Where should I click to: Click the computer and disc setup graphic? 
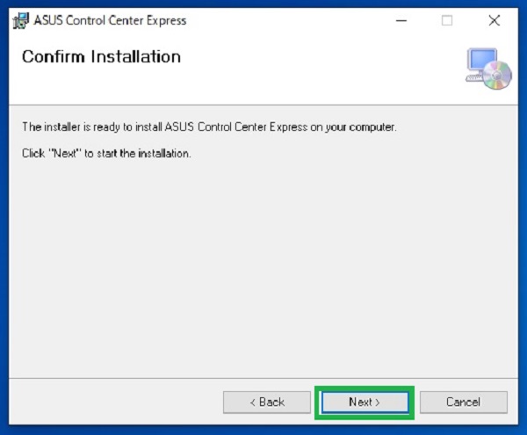click(488, 69)
